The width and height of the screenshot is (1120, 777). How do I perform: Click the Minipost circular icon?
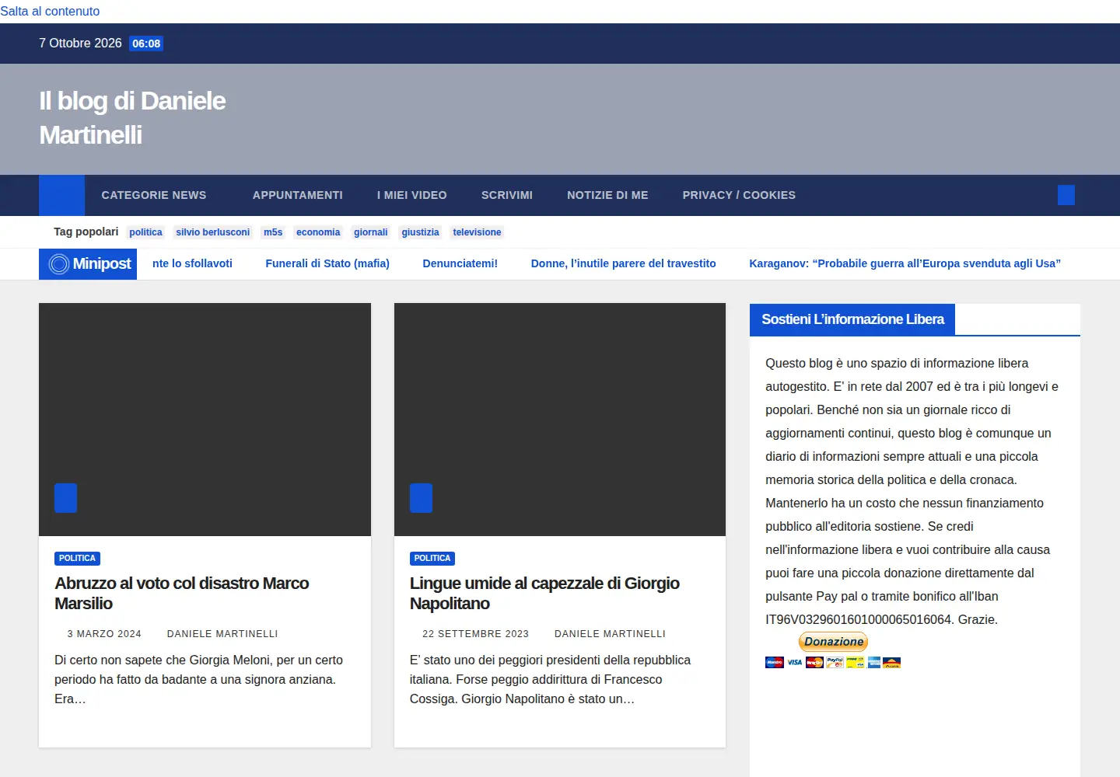point(59,264)
